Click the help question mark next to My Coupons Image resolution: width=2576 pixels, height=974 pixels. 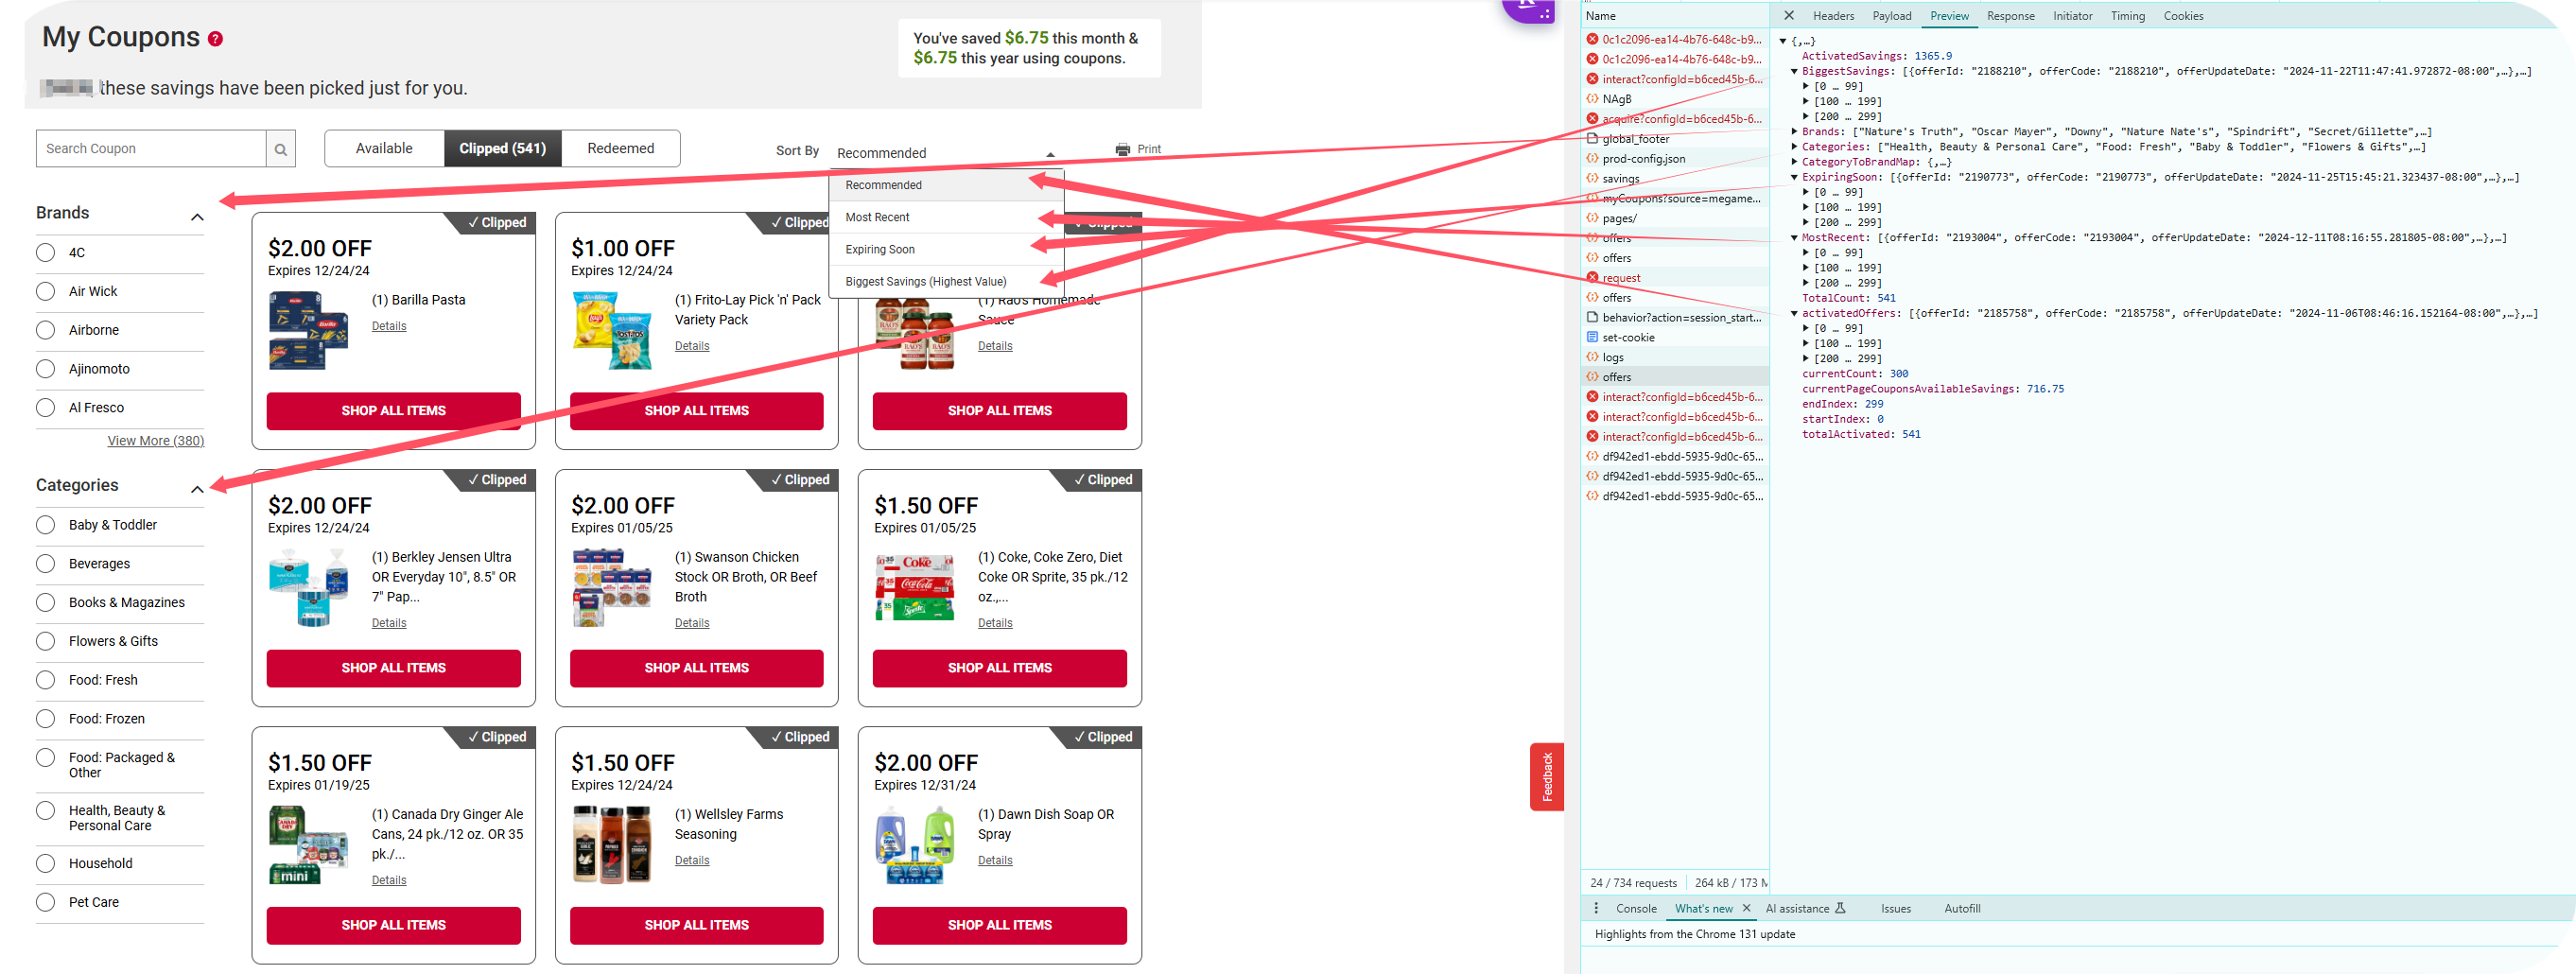pos(215,39)
